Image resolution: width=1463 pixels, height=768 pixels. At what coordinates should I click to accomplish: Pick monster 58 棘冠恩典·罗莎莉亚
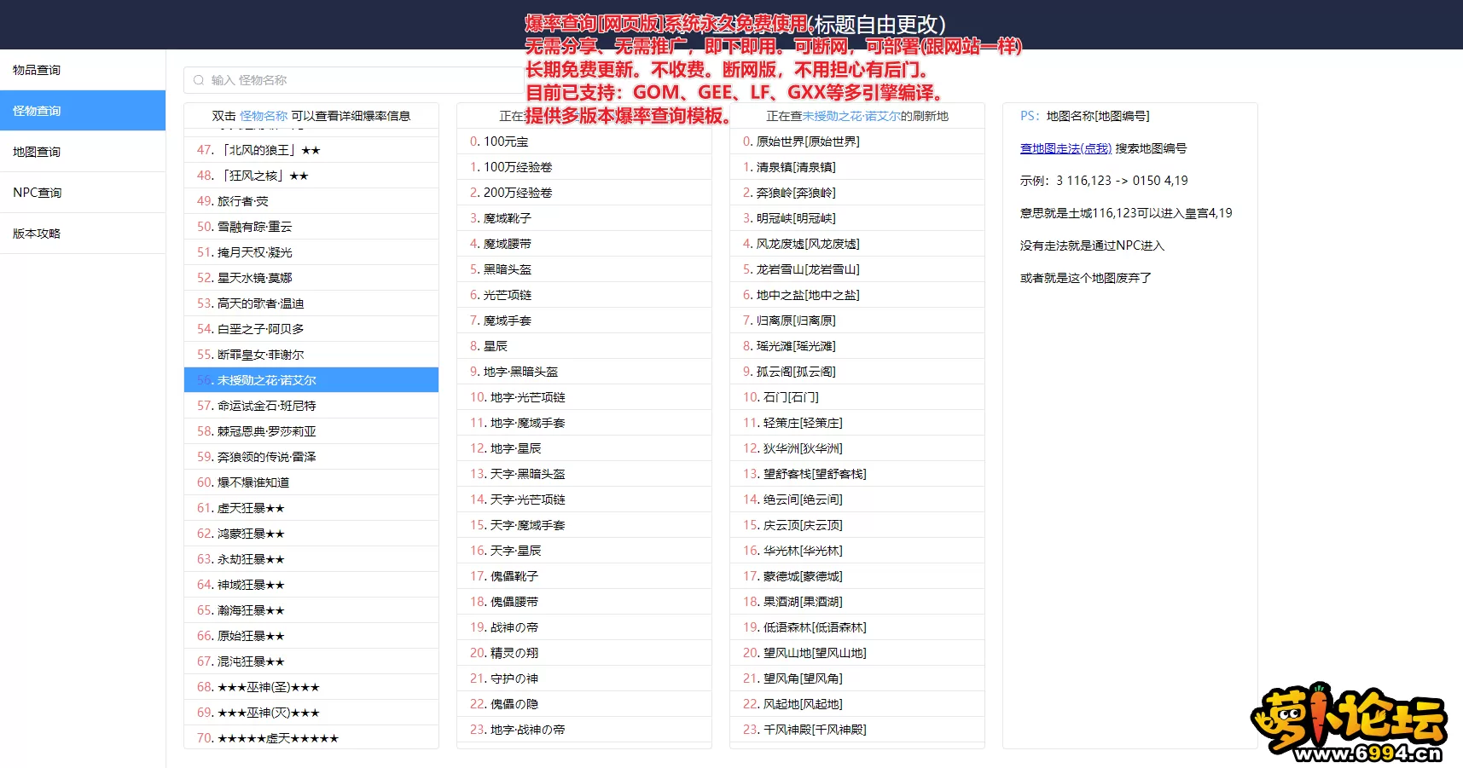(311, 431)
